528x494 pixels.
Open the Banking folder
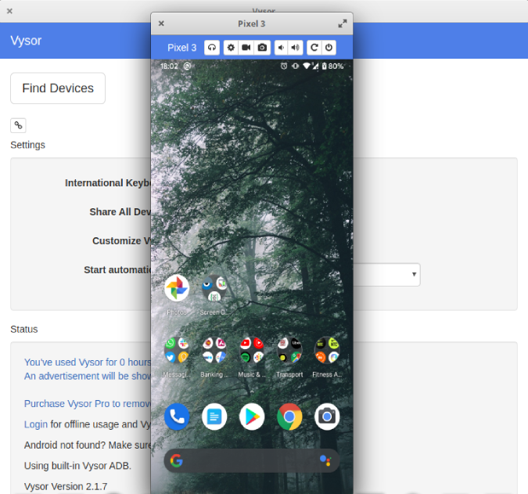coord(214,351)
